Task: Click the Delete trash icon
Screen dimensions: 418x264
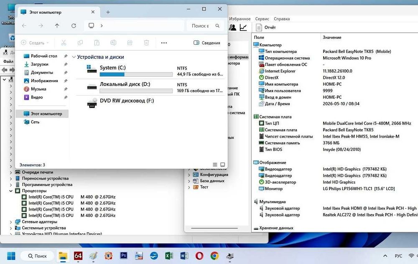Action: click(x=146, y=43)
